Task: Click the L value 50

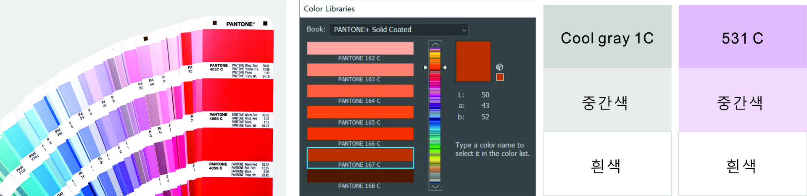Action: point(485,95)
